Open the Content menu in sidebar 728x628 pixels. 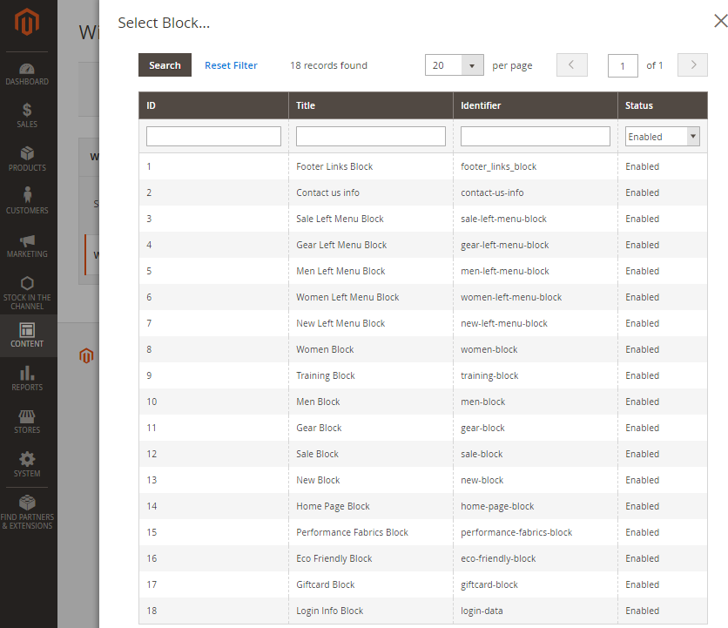[x=27, y=334]
